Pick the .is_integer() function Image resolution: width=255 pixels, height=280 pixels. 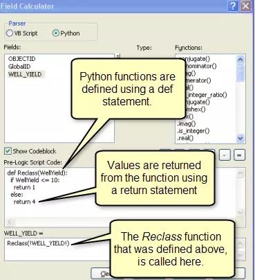[193, 131]
